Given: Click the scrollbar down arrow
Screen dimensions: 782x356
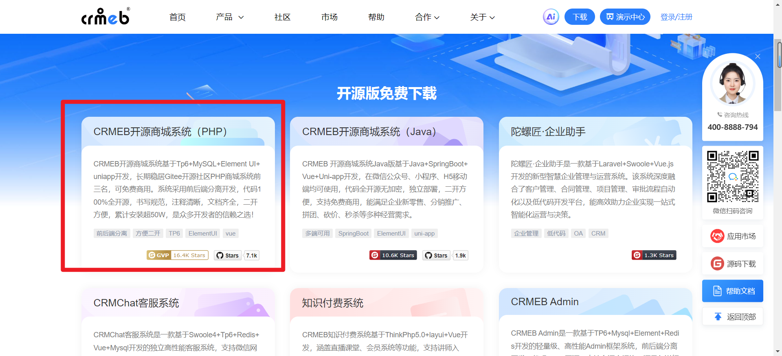Looking at the screenshot, I should point(778,352).
